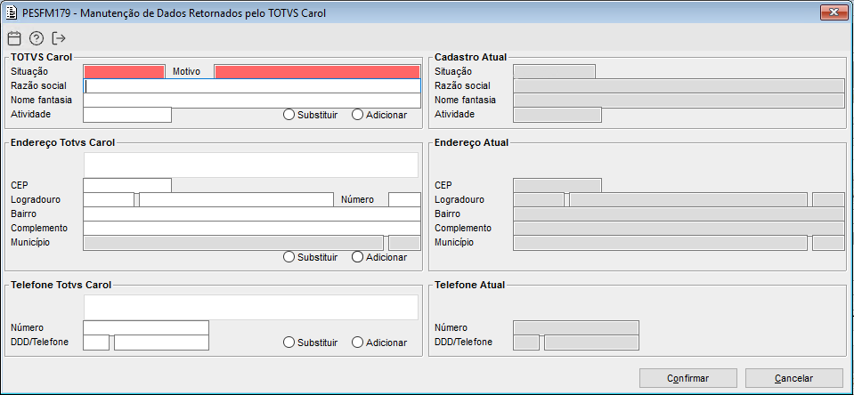Click the Telefone number field in Totvs Carol
Image resolution: width=854 pixels, height=395 pixels.
click(162, 343)
